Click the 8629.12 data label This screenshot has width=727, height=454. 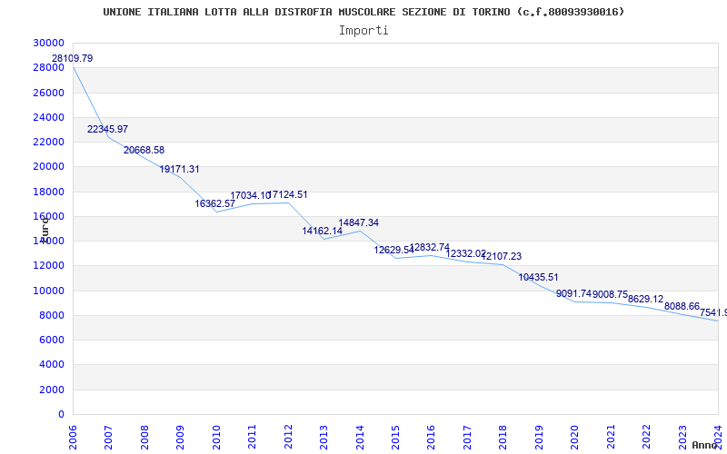(x=645, y=299)
